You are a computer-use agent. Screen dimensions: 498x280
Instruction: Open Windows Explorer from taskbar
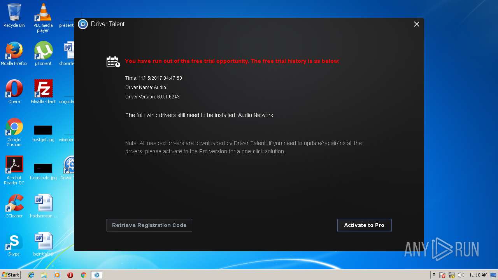[x=44, y=275]
